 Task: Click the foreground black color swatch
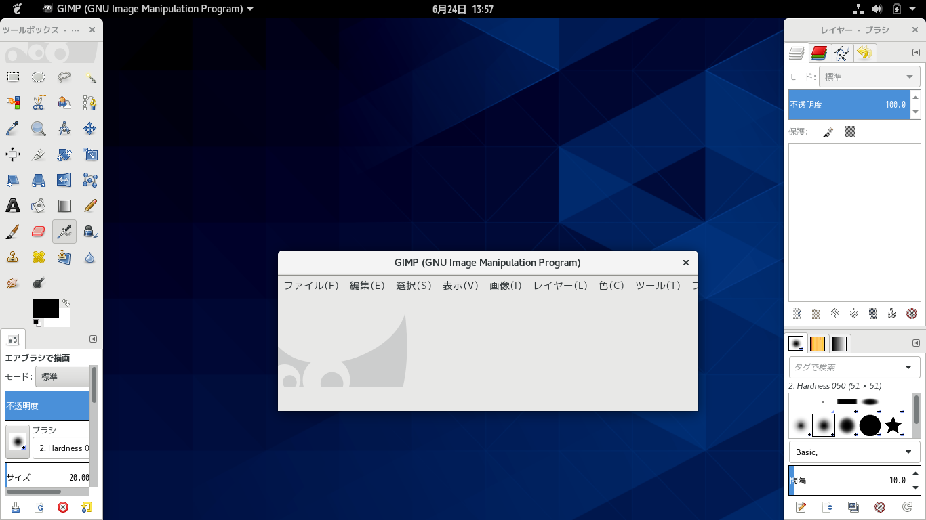coord(46,308)
